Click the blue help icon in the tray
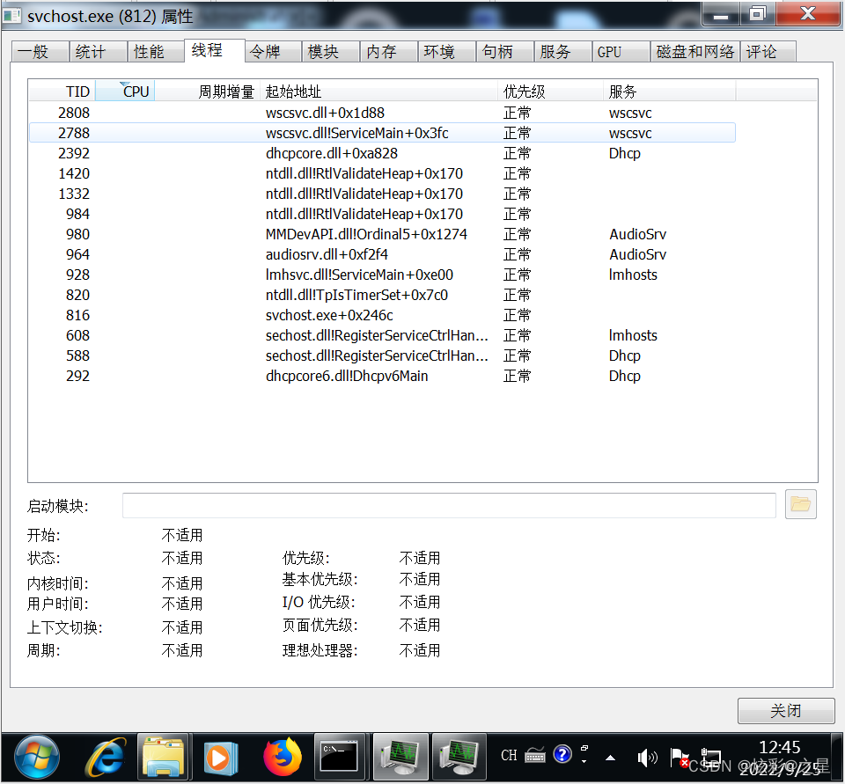This screenshot has width=845, height=784. point(562,755)
